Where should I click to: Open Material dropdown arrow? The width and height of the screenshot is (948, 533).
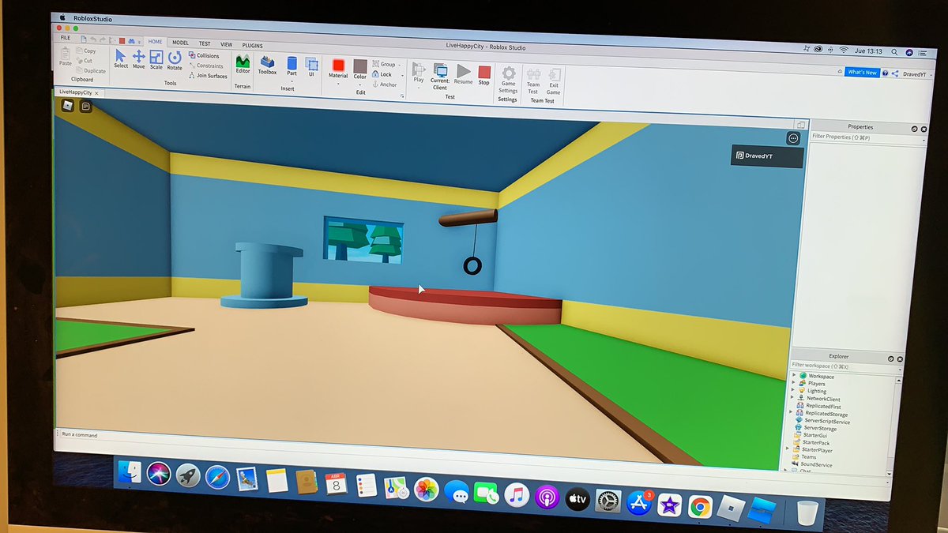[337, 84]
